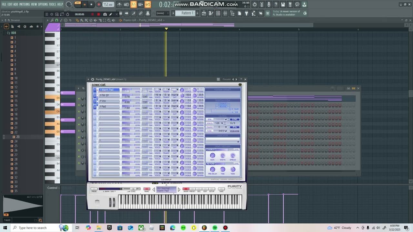Click the question mark help icon
The image size is (413, 232).
point(276,5)
